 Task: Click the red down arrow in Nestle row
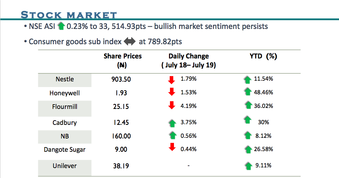tap(172, 80)
